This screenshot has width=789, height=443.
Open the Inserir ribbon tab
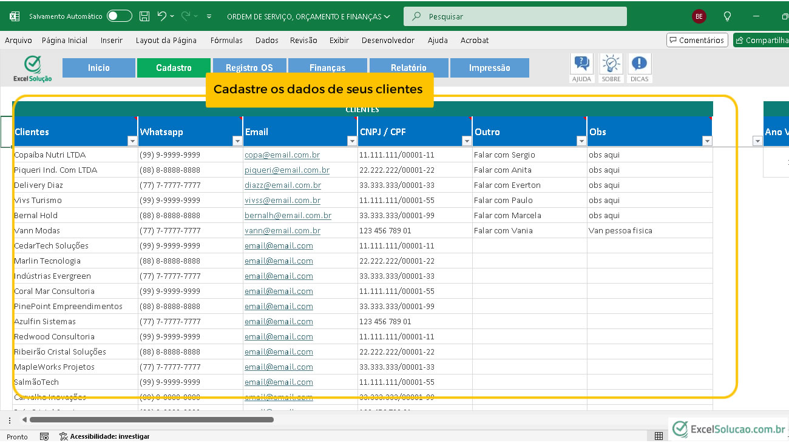(112, 40)
